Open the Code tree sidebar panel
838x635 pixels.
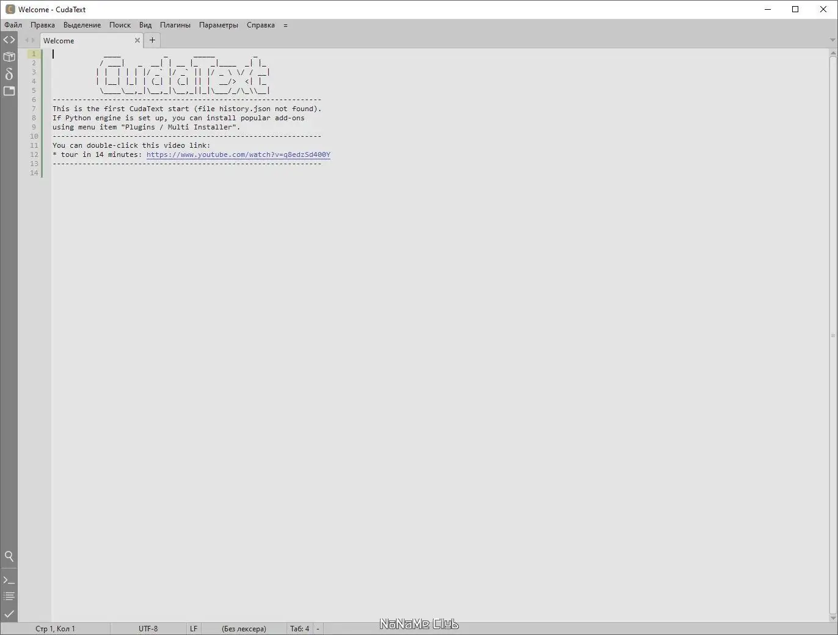pyautogui.click(x=9, y=40)
